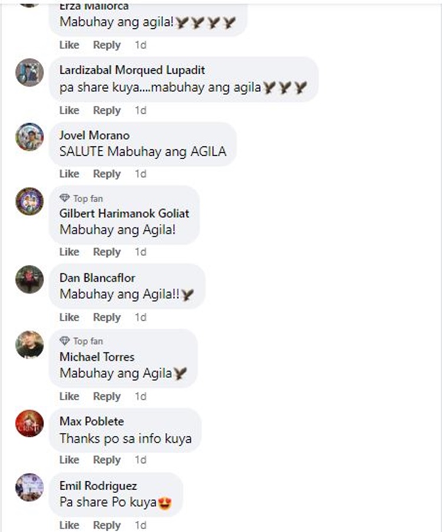Click Emil Rodriguez's profile avatar
442x532 pixels.
(29, 487)
